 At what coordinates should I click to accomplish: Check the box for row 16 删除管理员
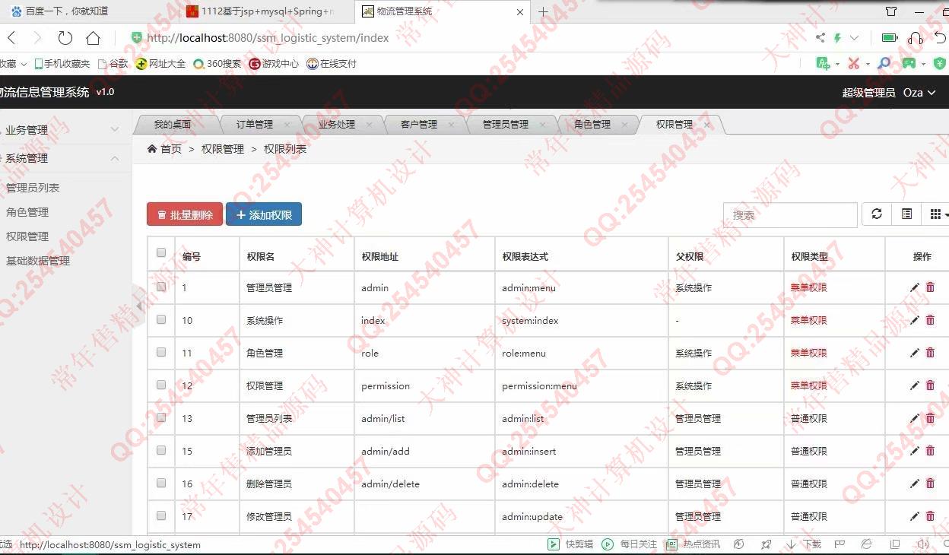click(161, 483)
